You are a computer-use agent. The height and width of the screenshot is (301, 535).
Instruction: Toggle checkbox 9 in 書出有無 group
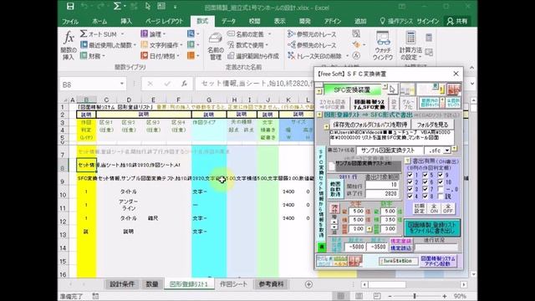(x=441, y=175)
